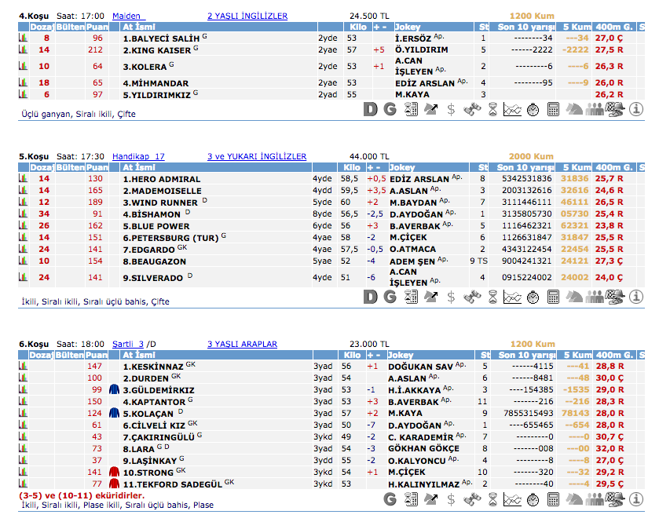Click the info icon in the 5.Koşu toolbar
Screen dimensions: 659x522
click(637, 297)
